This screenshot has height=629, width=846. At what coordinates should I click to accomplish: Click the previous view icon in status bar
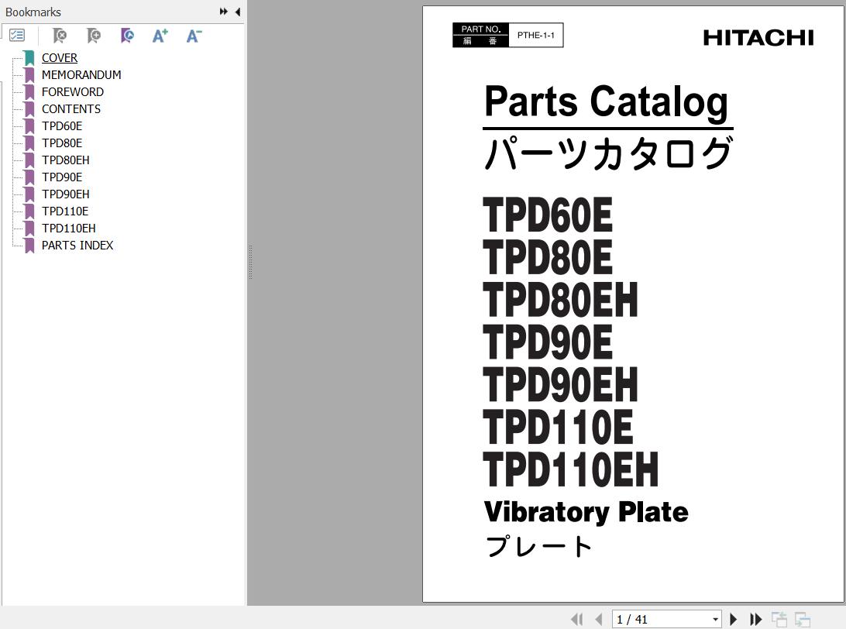pos(779,619)
